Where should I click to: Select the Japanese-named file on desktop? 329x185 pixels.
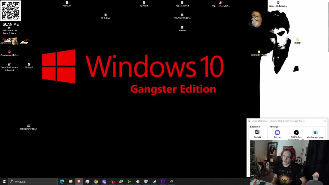[29, 128]
